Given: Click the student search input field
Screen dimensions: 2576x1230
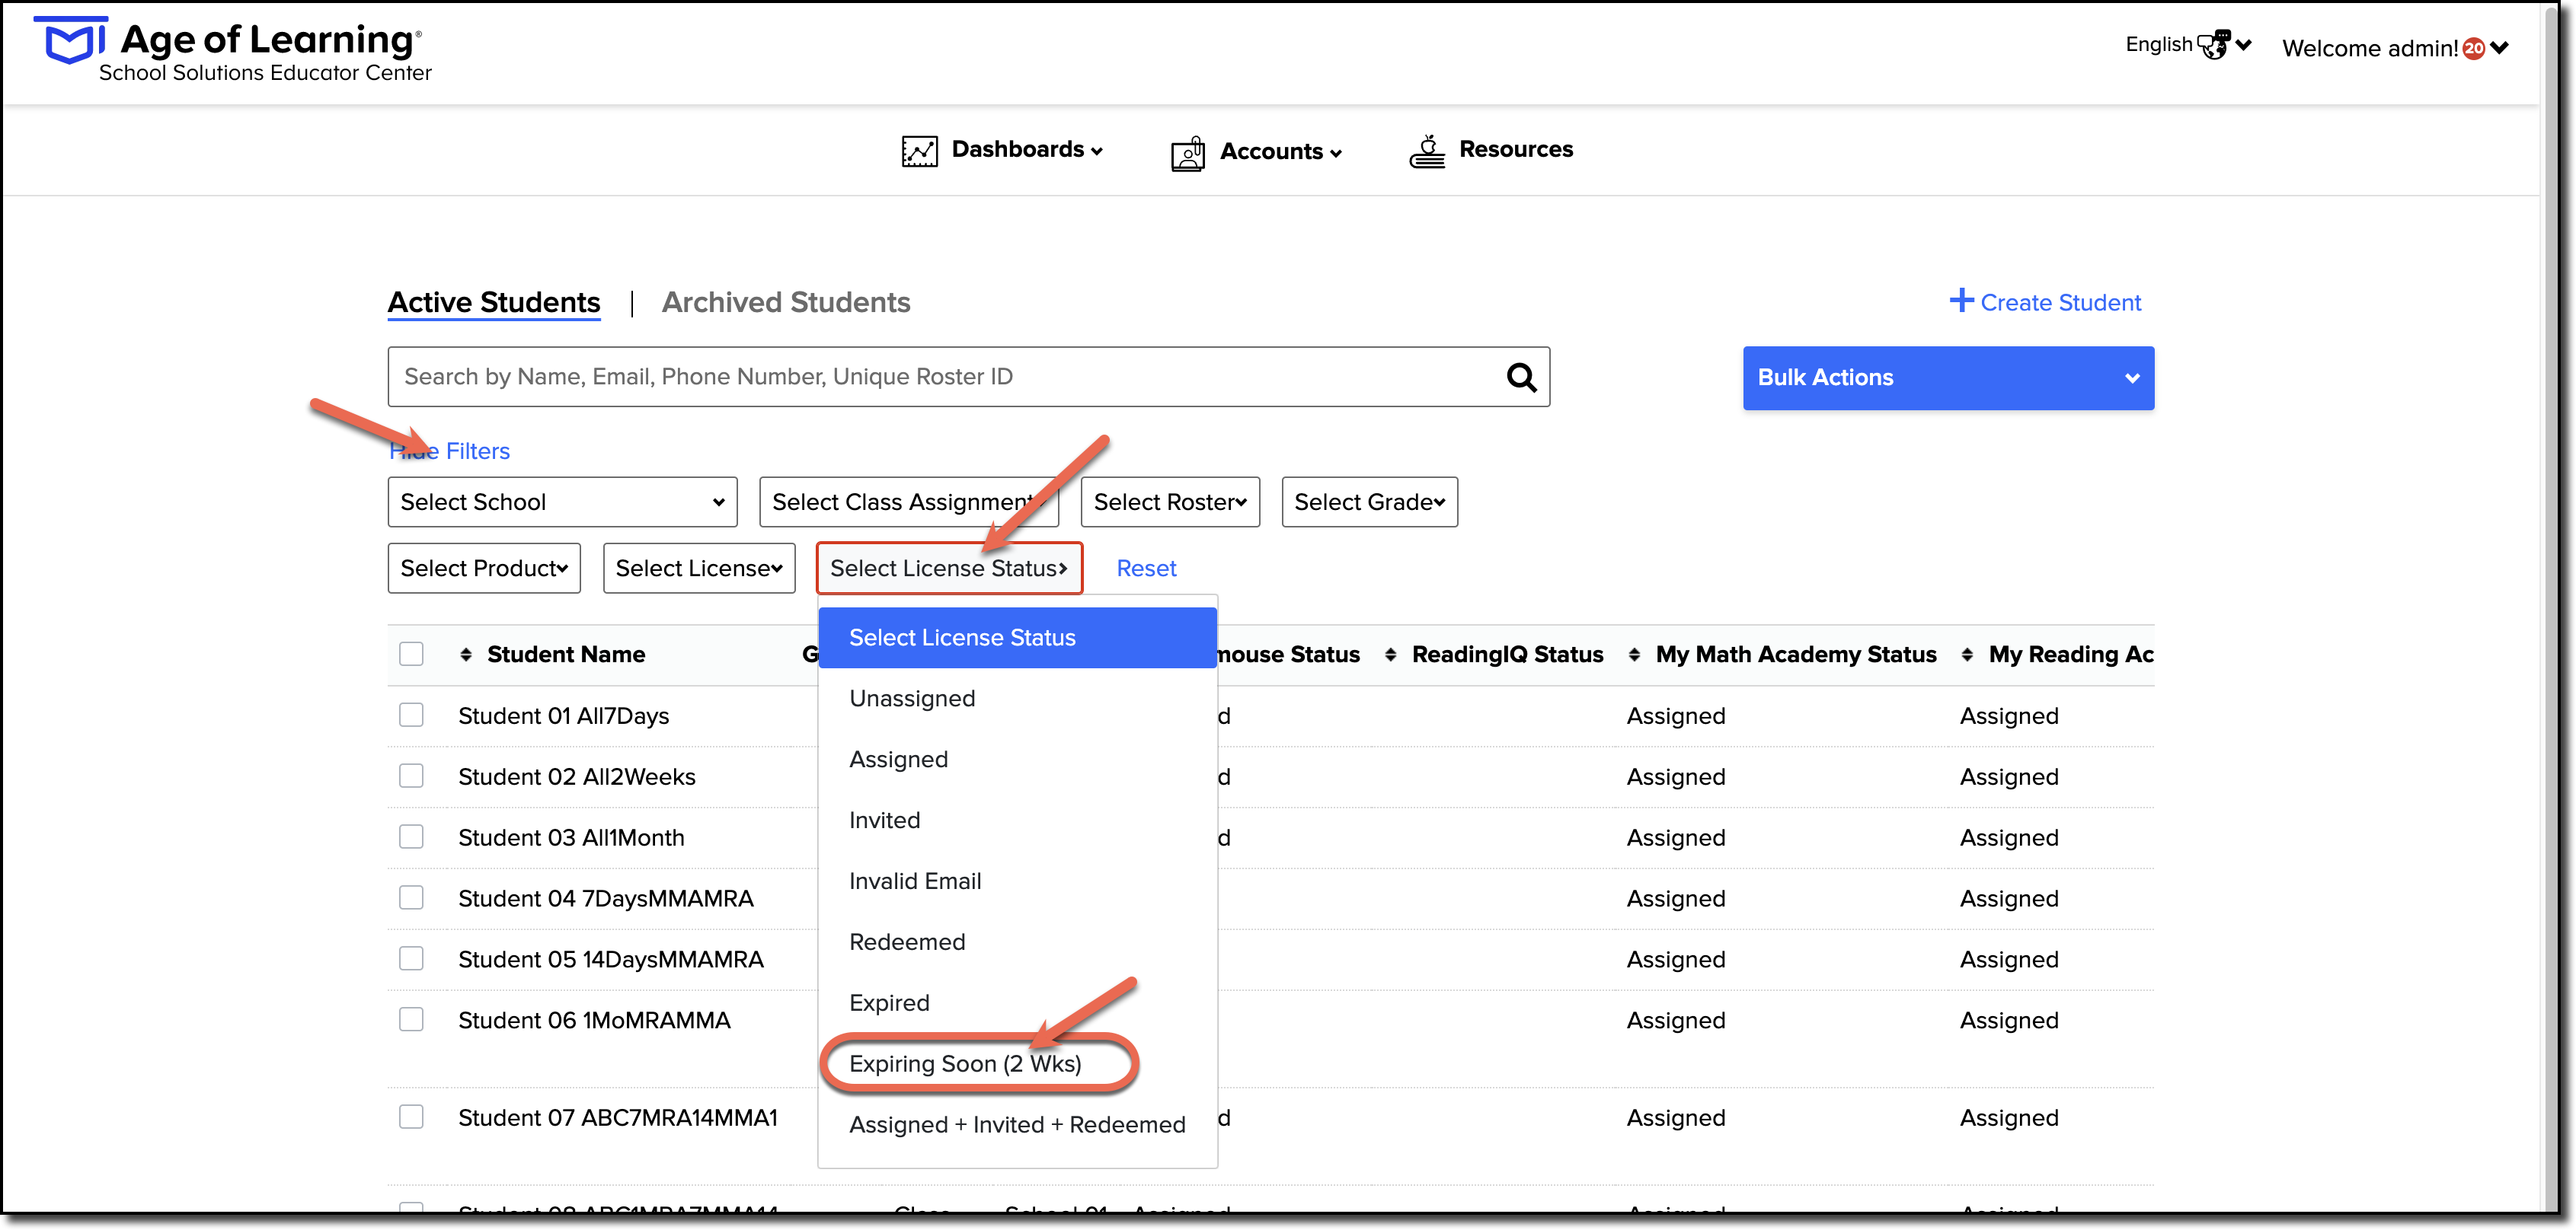Looking at the screenshot, I should (945, 377).
